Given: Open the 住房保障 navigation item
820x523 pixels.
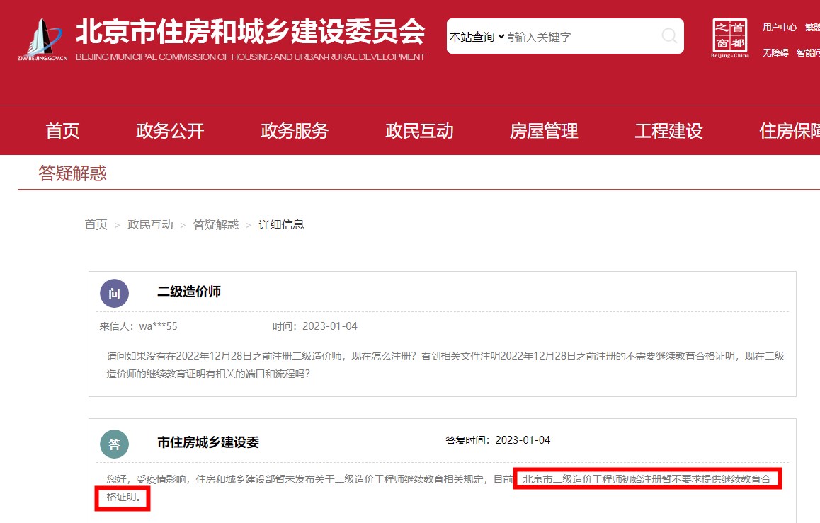Looking at the screenshot, I should (x=788, y=130).
